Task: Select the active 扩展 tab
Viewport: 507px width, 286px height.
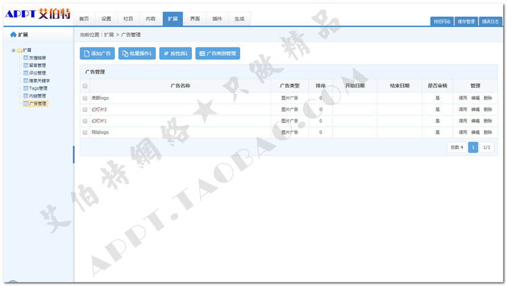Action: [x=172, y=19]
